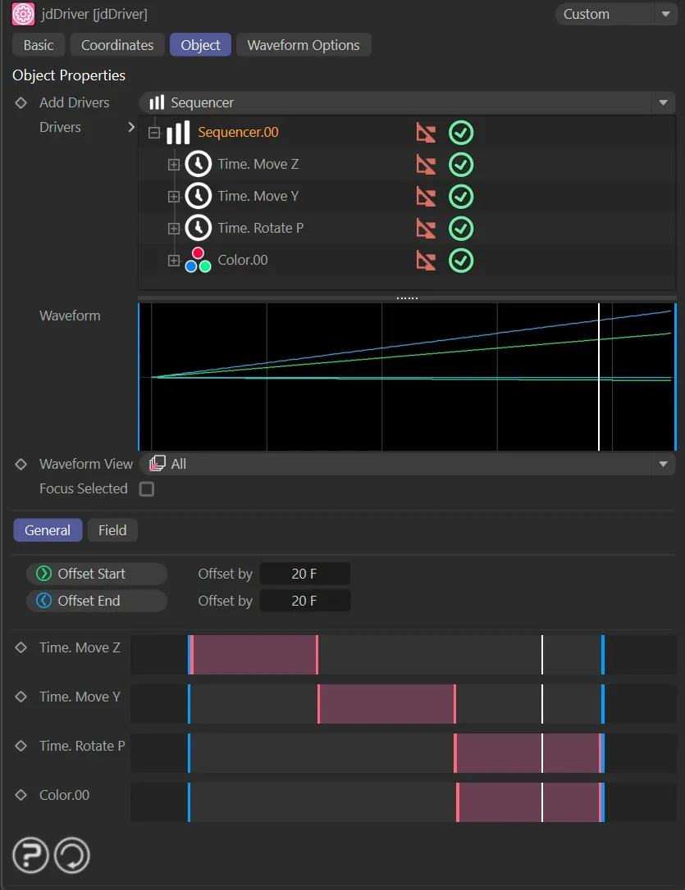
Task: Click the Offset End button
Action: [x=96, y=600]
